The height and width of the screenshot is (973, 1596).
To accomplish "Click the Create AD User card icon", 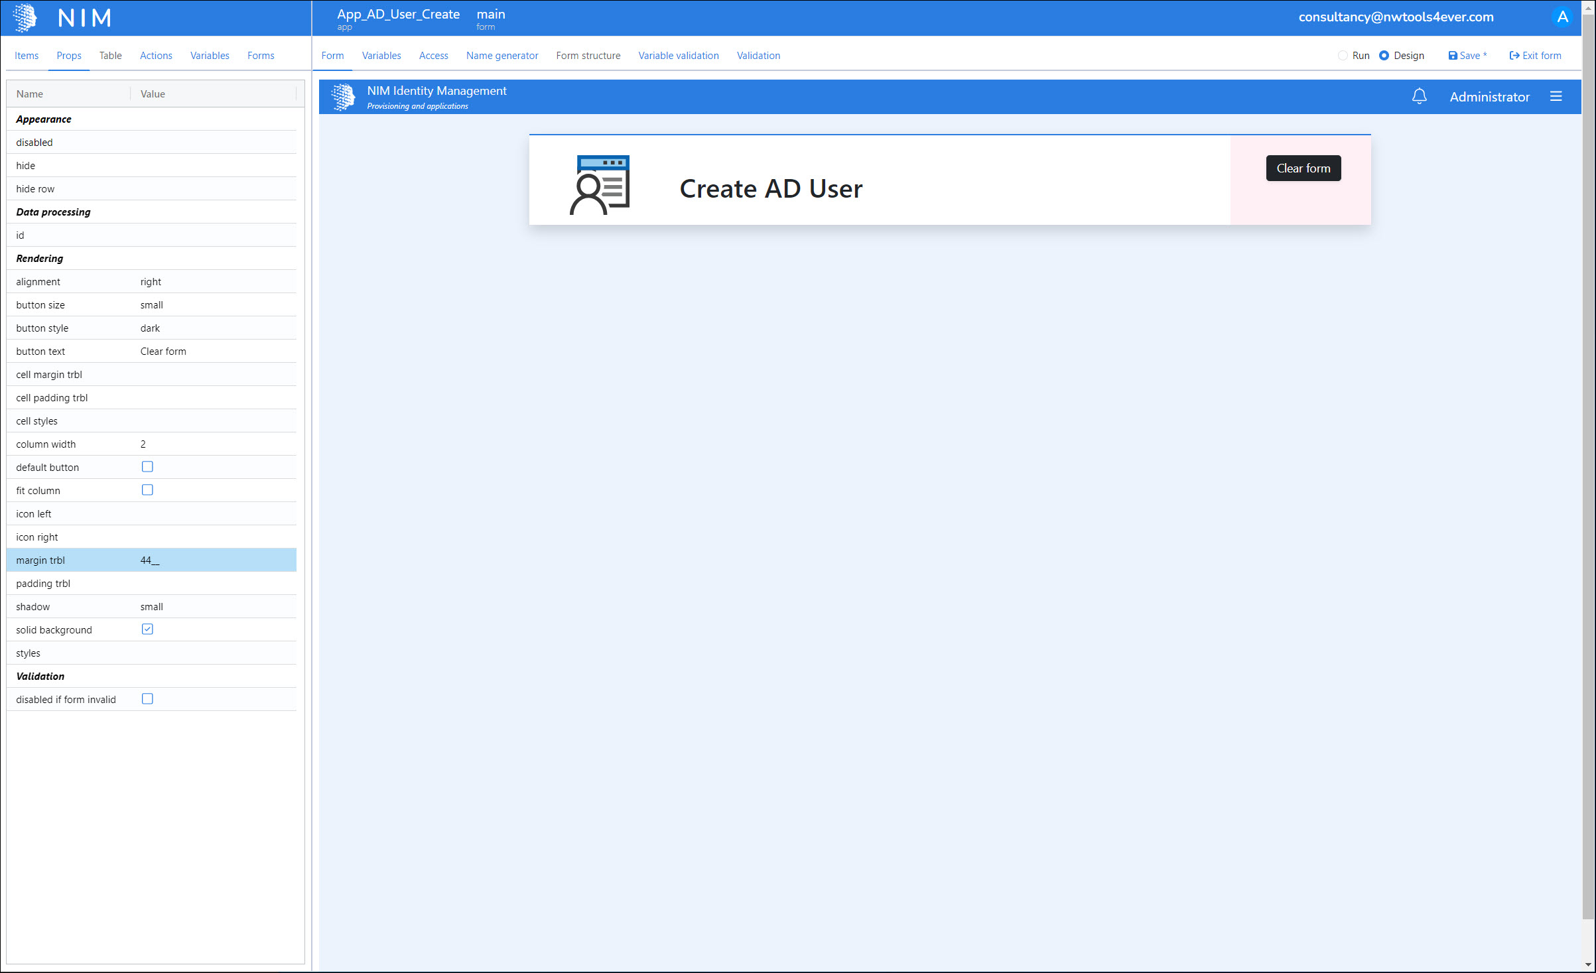I will (x=600, y=185).
